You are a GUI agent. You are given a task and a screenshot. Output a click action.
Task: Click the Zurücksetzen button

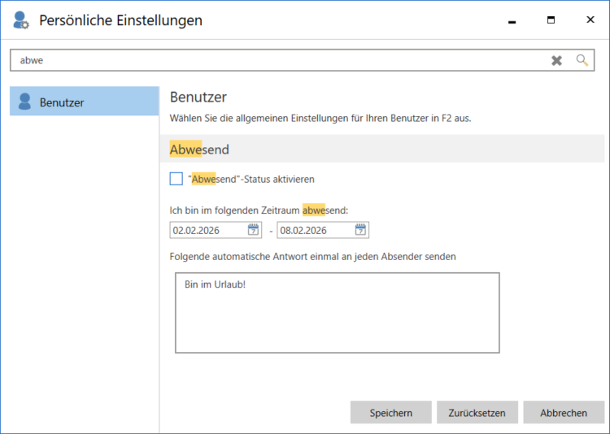477,412
